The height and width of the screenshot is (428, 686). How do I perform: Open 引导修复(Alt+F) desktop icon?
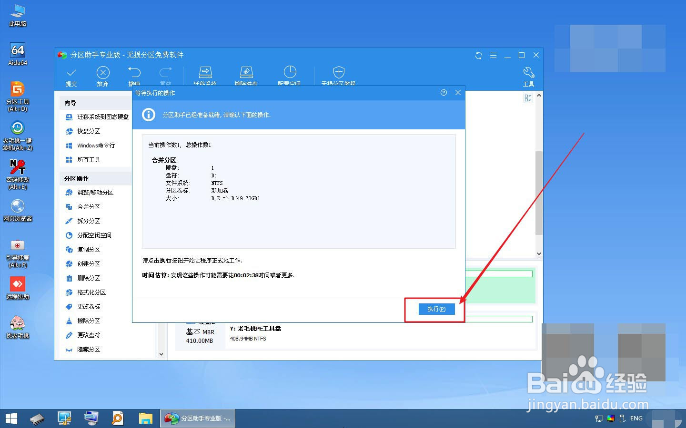[18, 253]
